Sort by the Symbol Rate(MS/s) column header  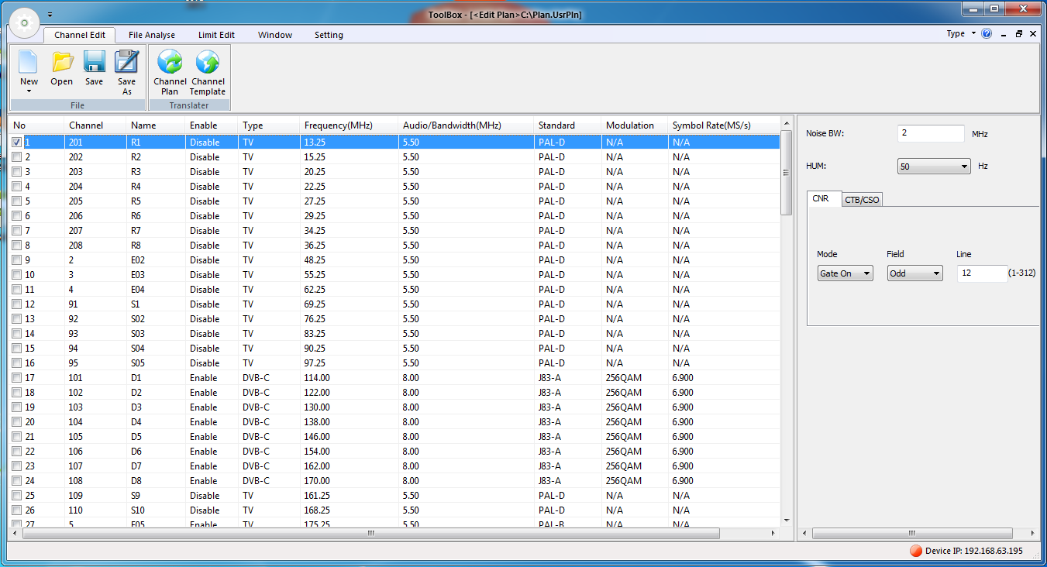tap(723, 125)
